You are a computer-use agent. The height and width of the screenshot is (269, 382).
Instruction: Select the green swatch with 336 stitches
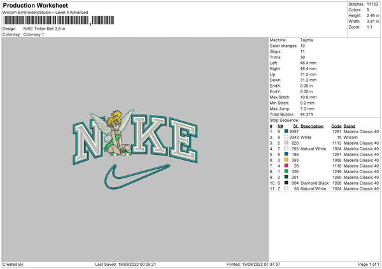[286, 171]
